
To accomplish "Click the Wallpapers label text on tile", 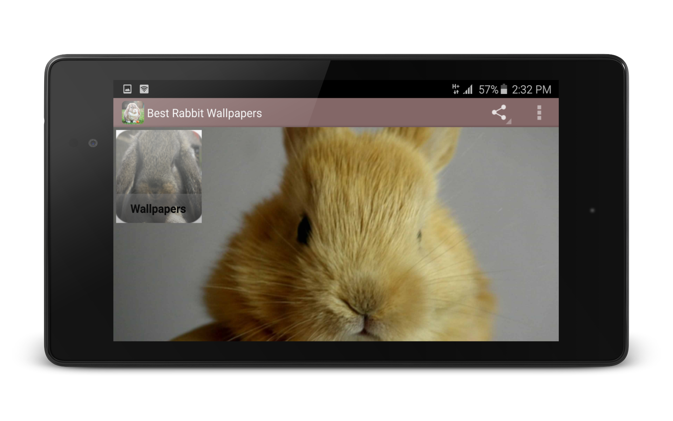I will [158, 209].
